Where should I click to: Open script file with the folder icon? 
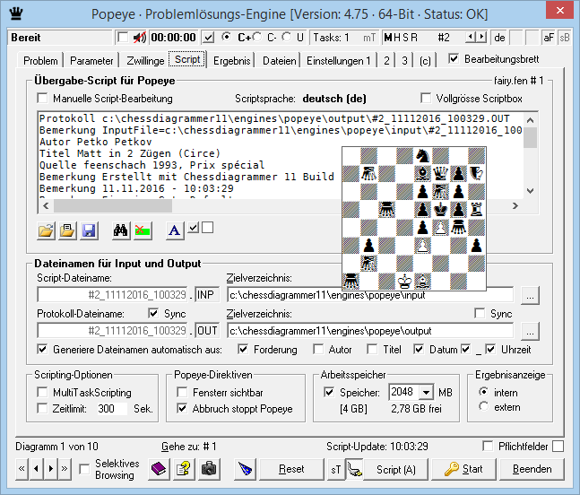(47, 230)
